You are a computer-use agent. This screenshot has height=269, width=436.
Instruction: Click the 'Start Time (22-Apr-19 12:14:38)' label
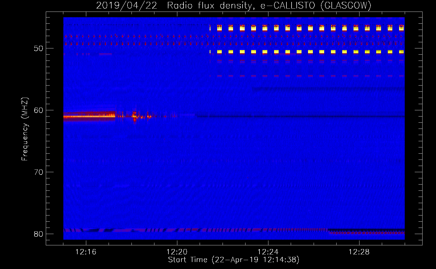coord(234,260)
